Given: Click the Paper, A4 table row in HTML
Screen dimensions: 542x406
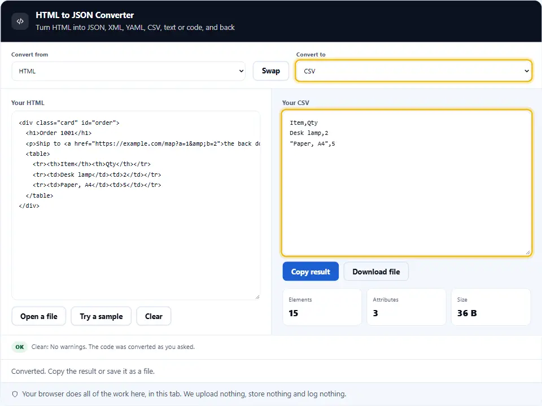Looking at the screenshot, I should 97,185.
